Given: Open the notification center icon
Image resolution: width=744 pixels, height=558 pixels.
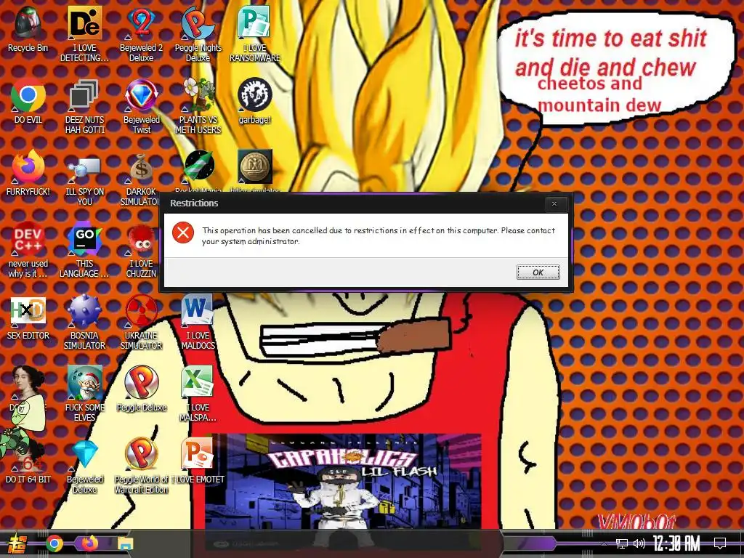Looking at the screenshot, I should tap(720, 543).
